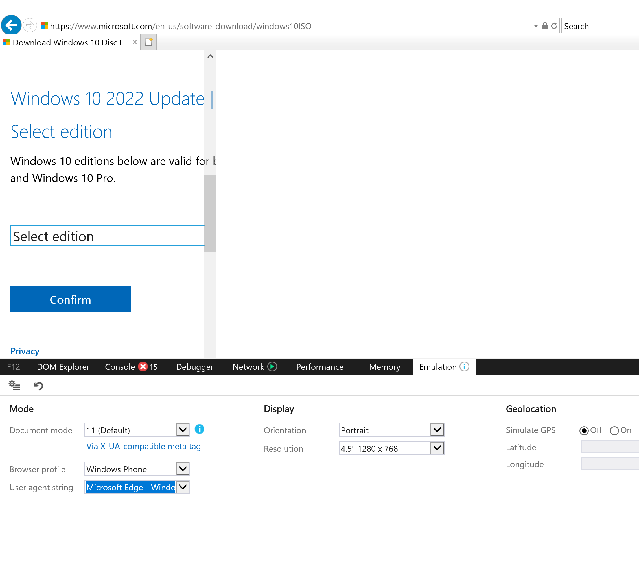The height and width of the screenshot is (570, 639).
Task: Open the address bar autocomplete dropdown arrow
Action: [x=536, y=26]
